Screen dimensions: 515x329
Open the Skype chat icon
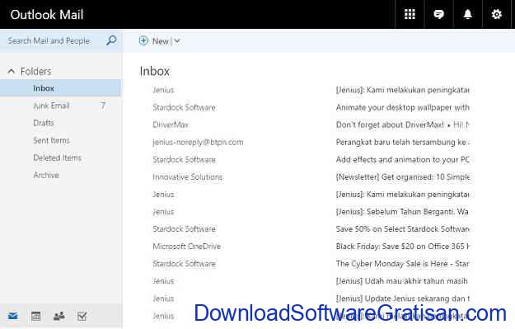(x=439, y=14)
